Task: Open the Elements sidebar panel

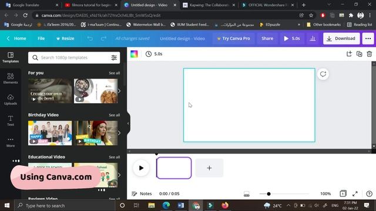Action: coord(11,79)
